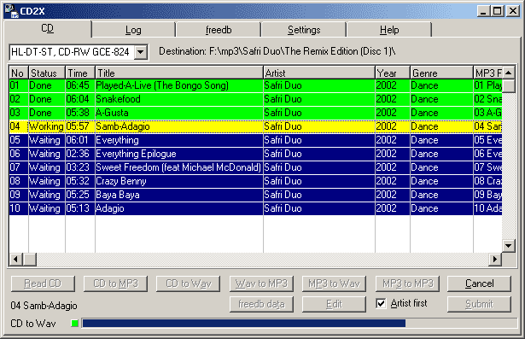The width and height of the screenshot is (525, 339).
Task: Click the 'Working' status cell of track 04
Action: pos(47,126)
